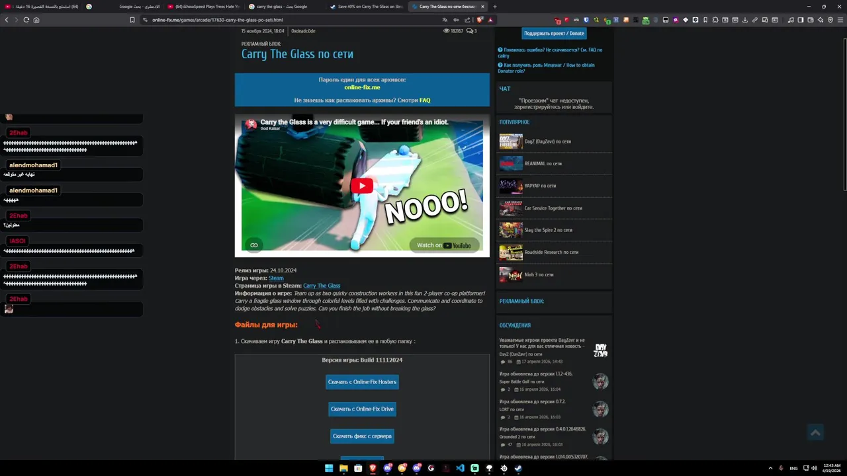The height and width of the screenshot is (476, 847).
Task: Click author name '0xdeadc0de'
Action: [x=303, y=31]
